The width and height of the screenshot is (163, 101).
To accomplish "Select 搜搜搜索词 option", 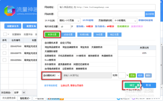I will [x=81, y=69].
